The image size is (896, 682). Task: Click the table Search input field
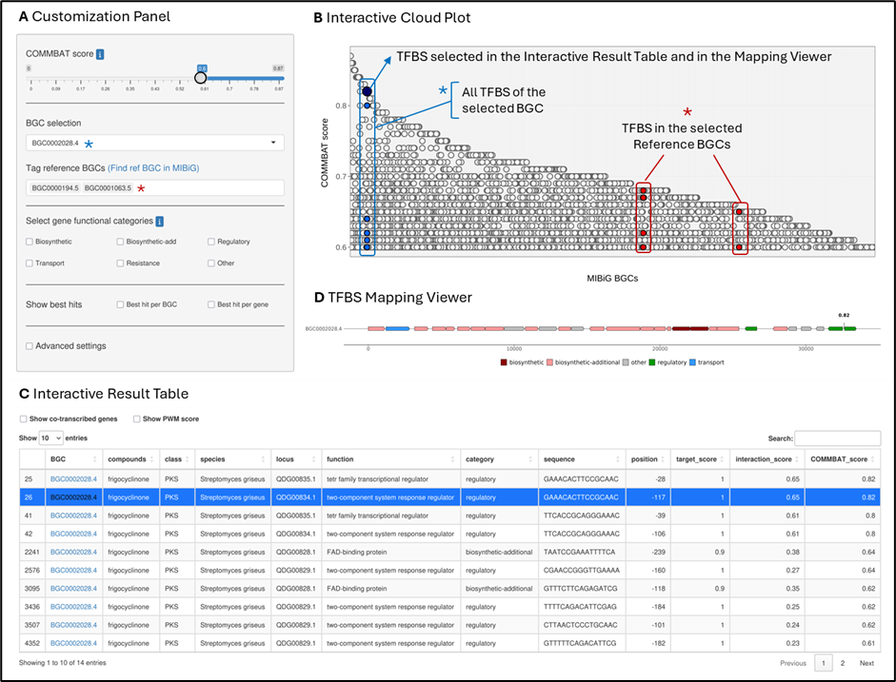coord(837,438)
